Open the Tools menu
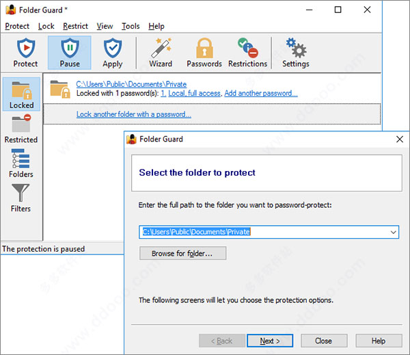 pos(131,26)
